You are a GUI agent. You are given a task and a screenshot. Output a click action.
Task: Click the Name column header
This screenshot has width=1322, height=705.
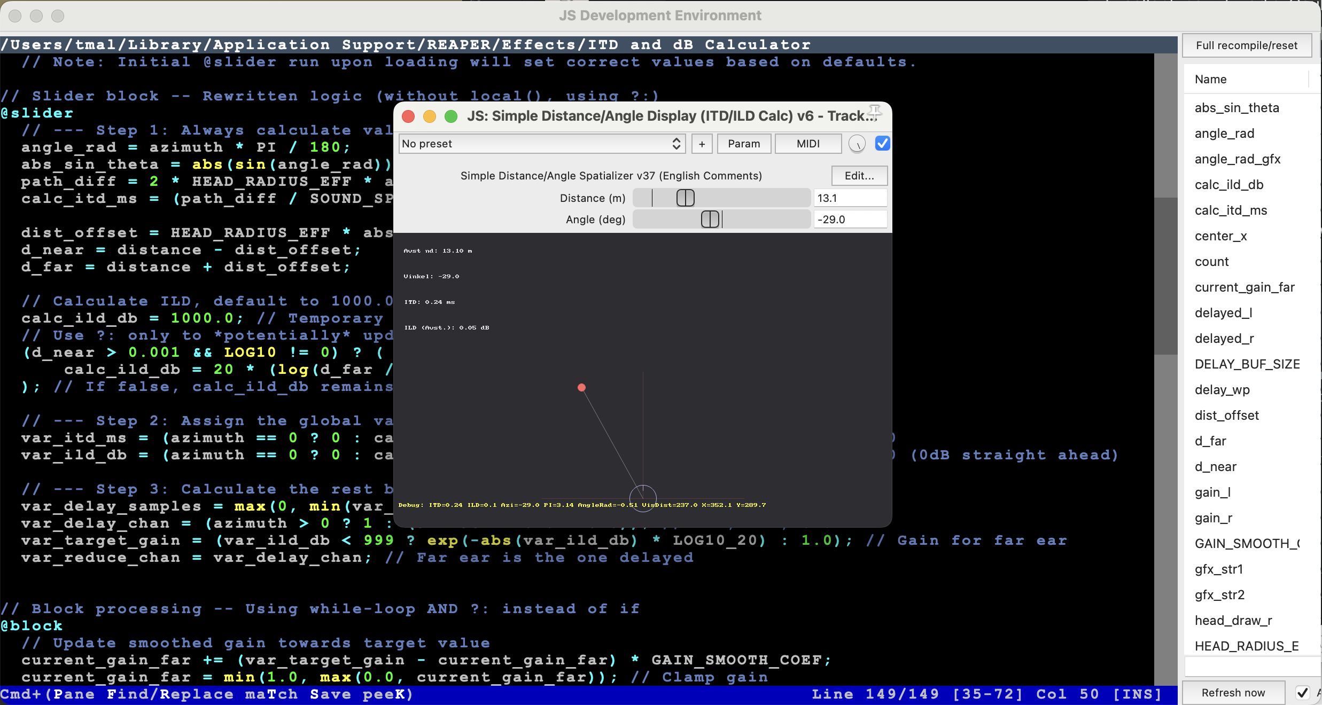pos(1210,79)
